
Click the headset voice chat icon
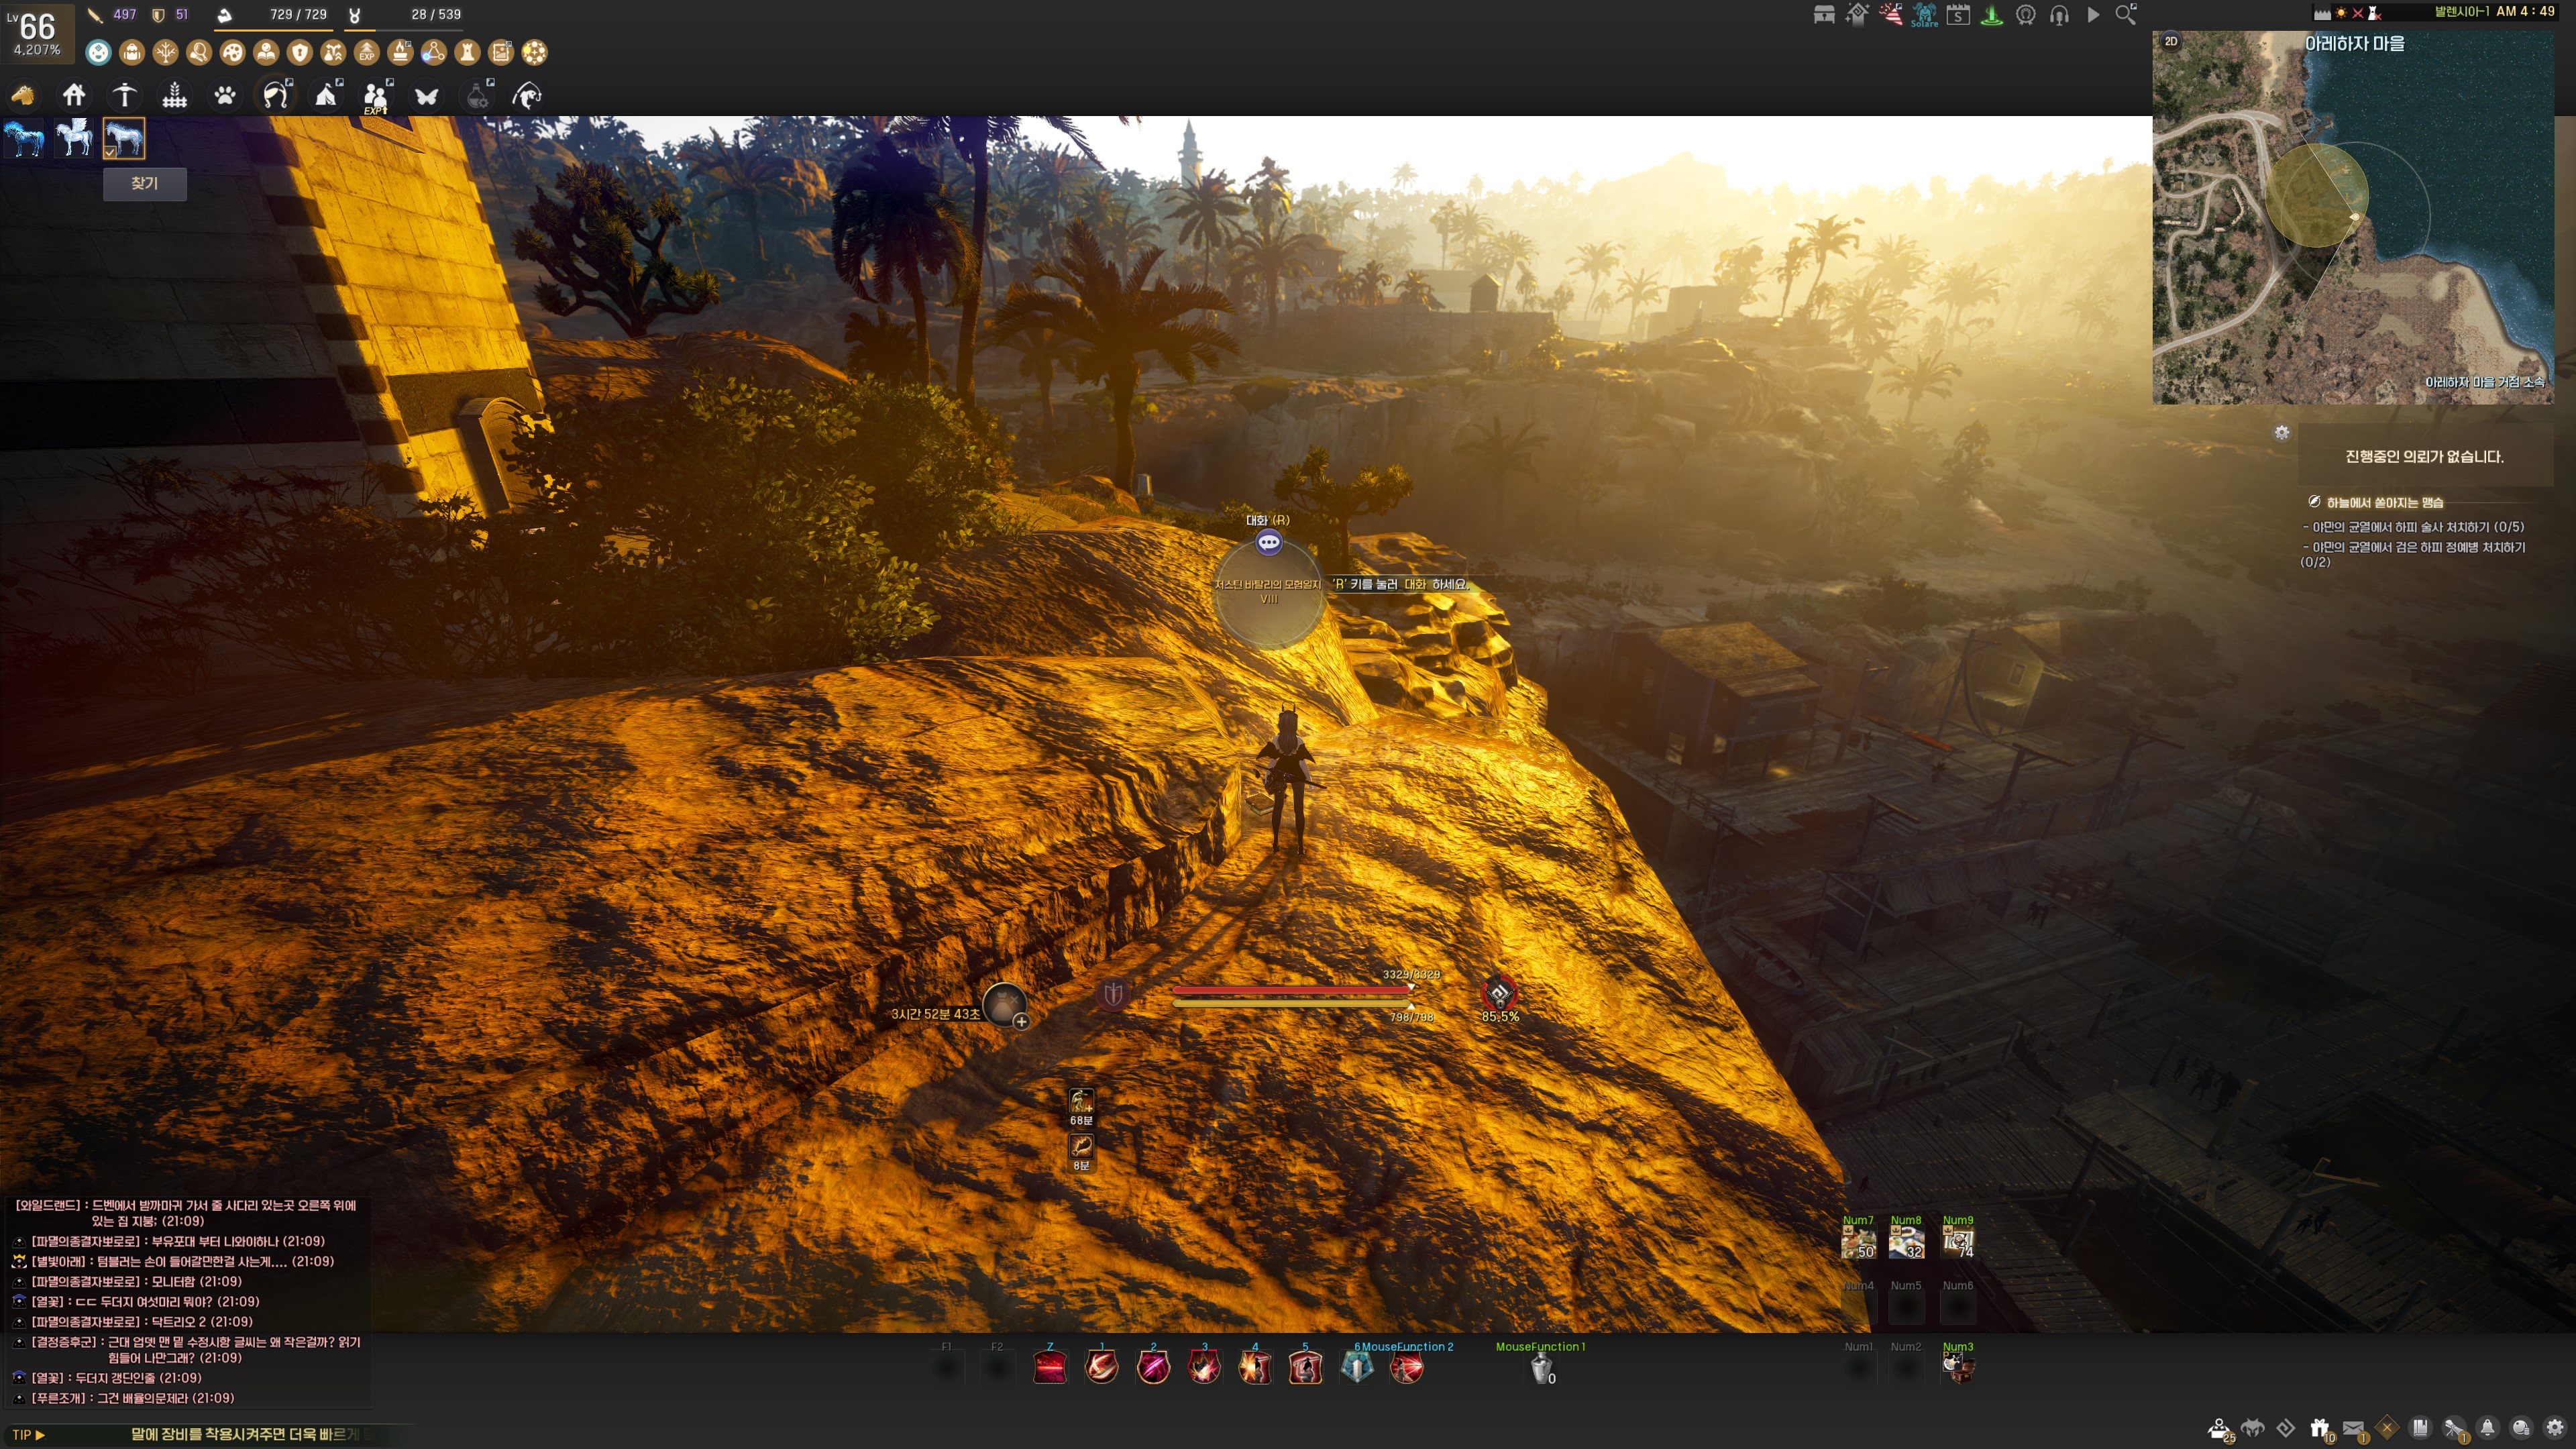point(2059,15)
